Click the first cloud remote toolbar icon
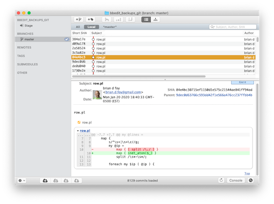The height and width of the screenshot is (204, 274). 45,181
